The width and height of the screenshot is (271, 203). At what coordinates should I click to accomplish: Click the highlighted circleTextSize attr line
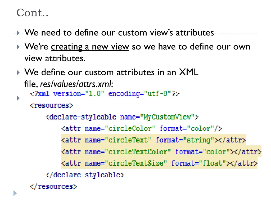point(159,163)
